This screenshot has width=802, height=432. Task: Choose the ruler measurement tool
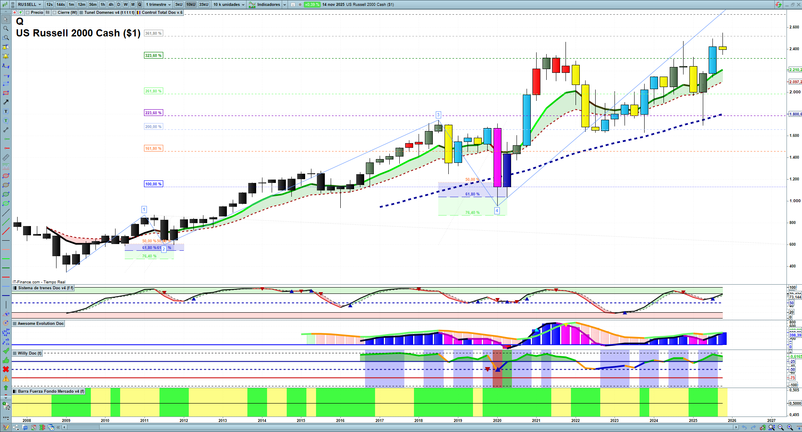6,157
